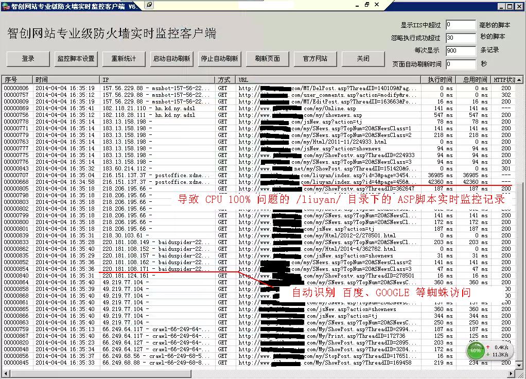Click the horizontal scrollbar left arrow
The height and width of the screenshot is (379, 526).
point(5,373)
